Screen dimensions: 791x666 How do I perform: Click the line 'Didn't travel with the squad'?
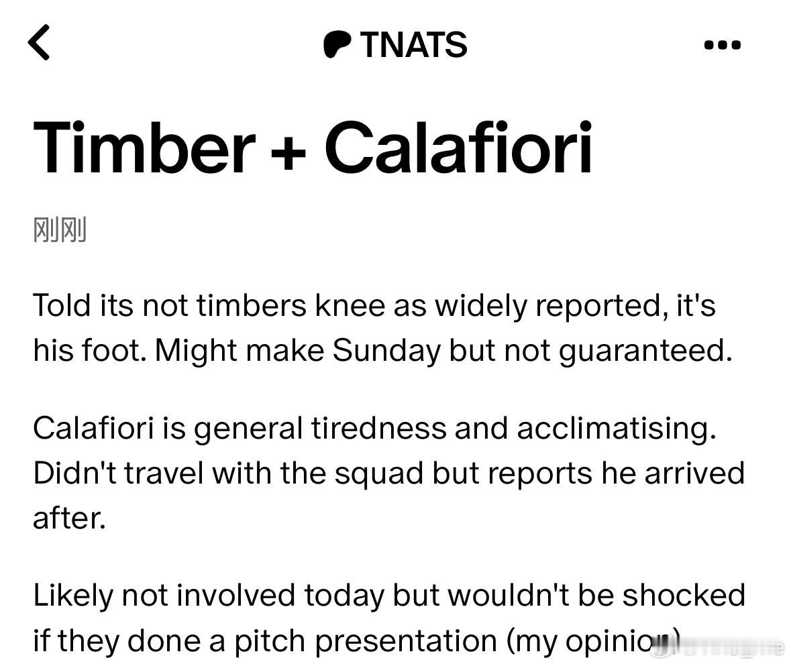pos(388,474)
